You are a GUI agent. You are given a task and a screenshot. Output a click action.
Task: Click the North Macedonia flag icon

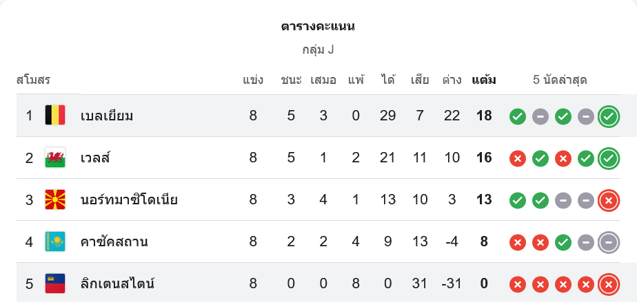(x=54, y=200)
